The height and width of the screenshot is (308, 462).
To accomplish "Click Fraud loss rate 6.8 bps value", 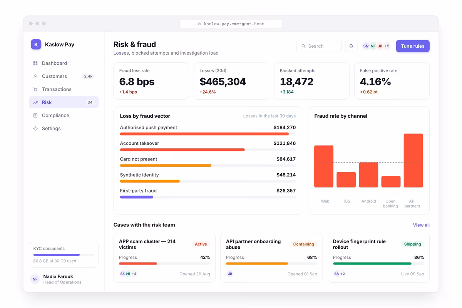I will coord(137,82).
